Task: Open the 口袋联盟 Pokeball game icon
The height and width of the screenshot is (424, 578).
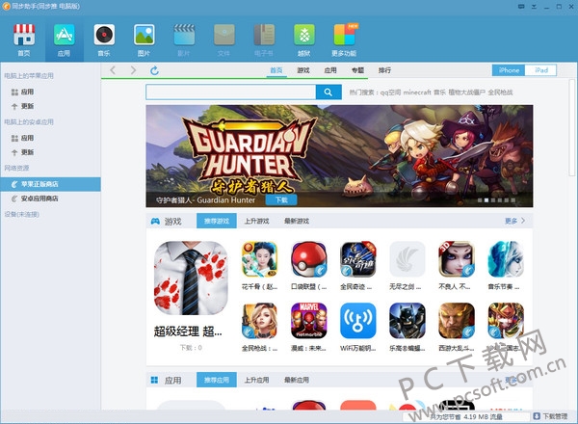Action: pos(308,259)
